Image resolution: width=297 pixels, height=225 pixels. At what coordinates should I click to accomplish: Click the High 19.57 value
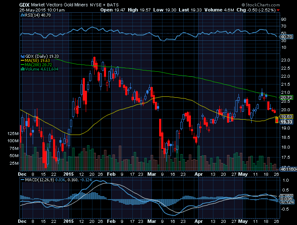(139, 10)
